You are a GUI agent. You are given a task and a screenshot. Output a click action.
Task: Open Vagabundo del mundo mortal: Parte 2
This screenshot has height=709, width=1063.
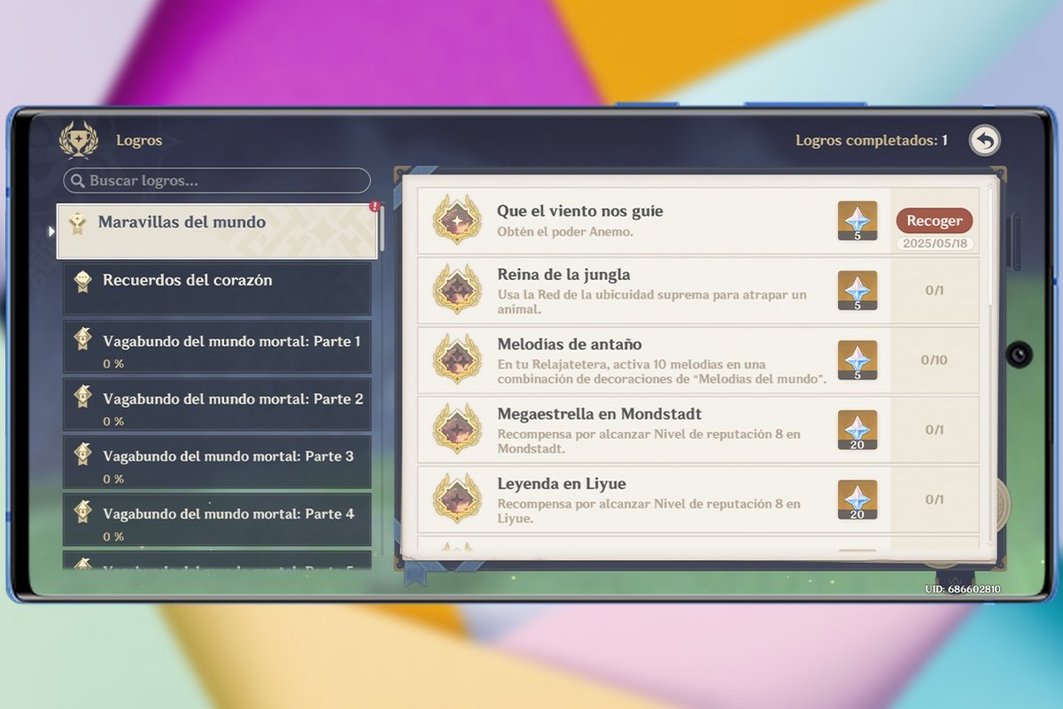tap(217, 404)
